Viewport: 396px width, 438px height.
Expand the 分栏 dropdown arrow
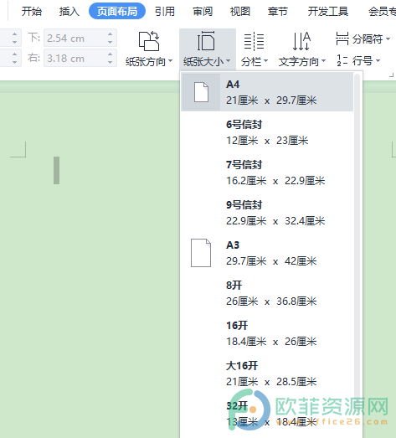point(265,61)
